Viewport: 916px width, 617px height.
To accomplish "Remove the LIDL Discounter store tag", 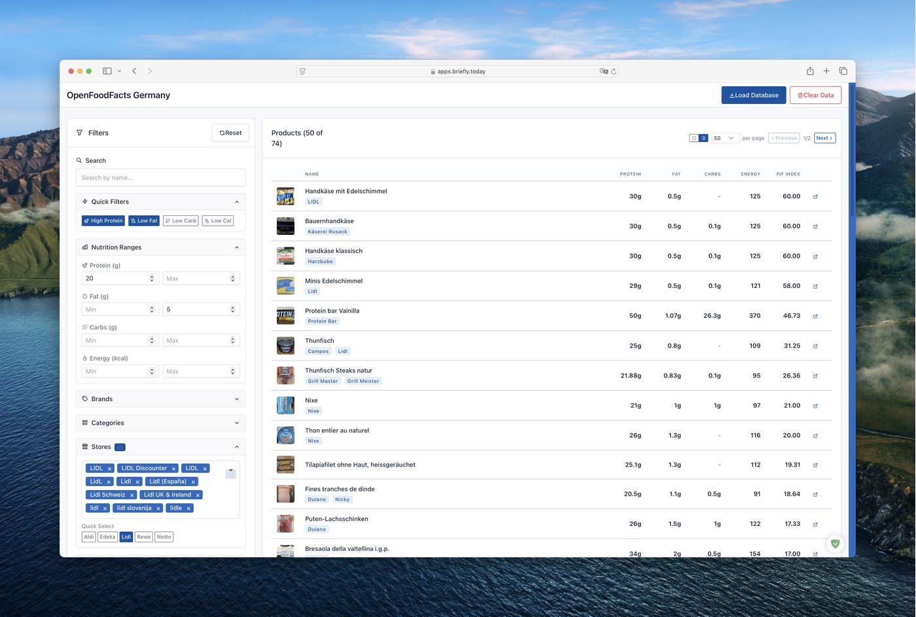I will coord(173,468).
